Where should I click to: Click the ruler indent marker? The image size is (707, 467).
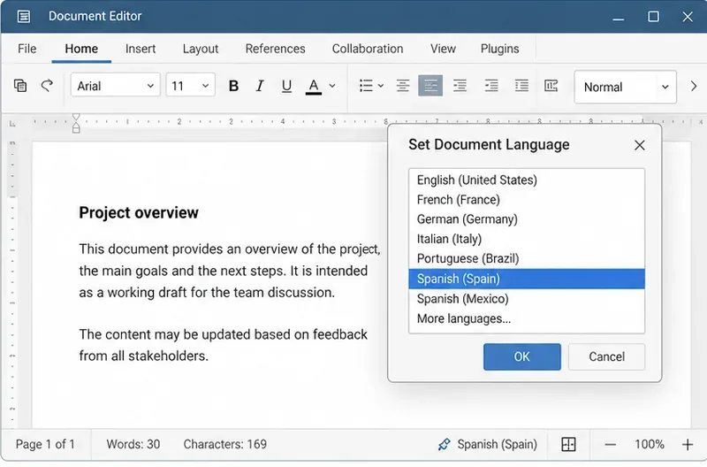click(x=76, y=123)
